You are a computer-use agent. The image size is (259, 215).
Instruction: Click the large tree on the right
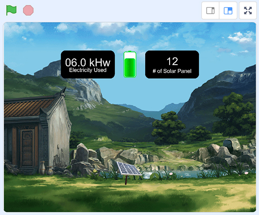coord(235,114)
